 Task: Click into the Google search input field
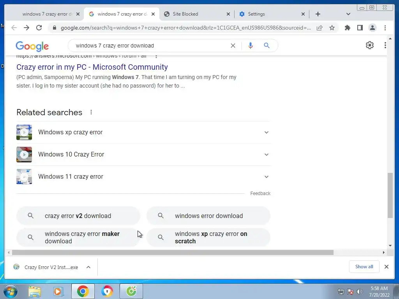[x=150, y=46]
